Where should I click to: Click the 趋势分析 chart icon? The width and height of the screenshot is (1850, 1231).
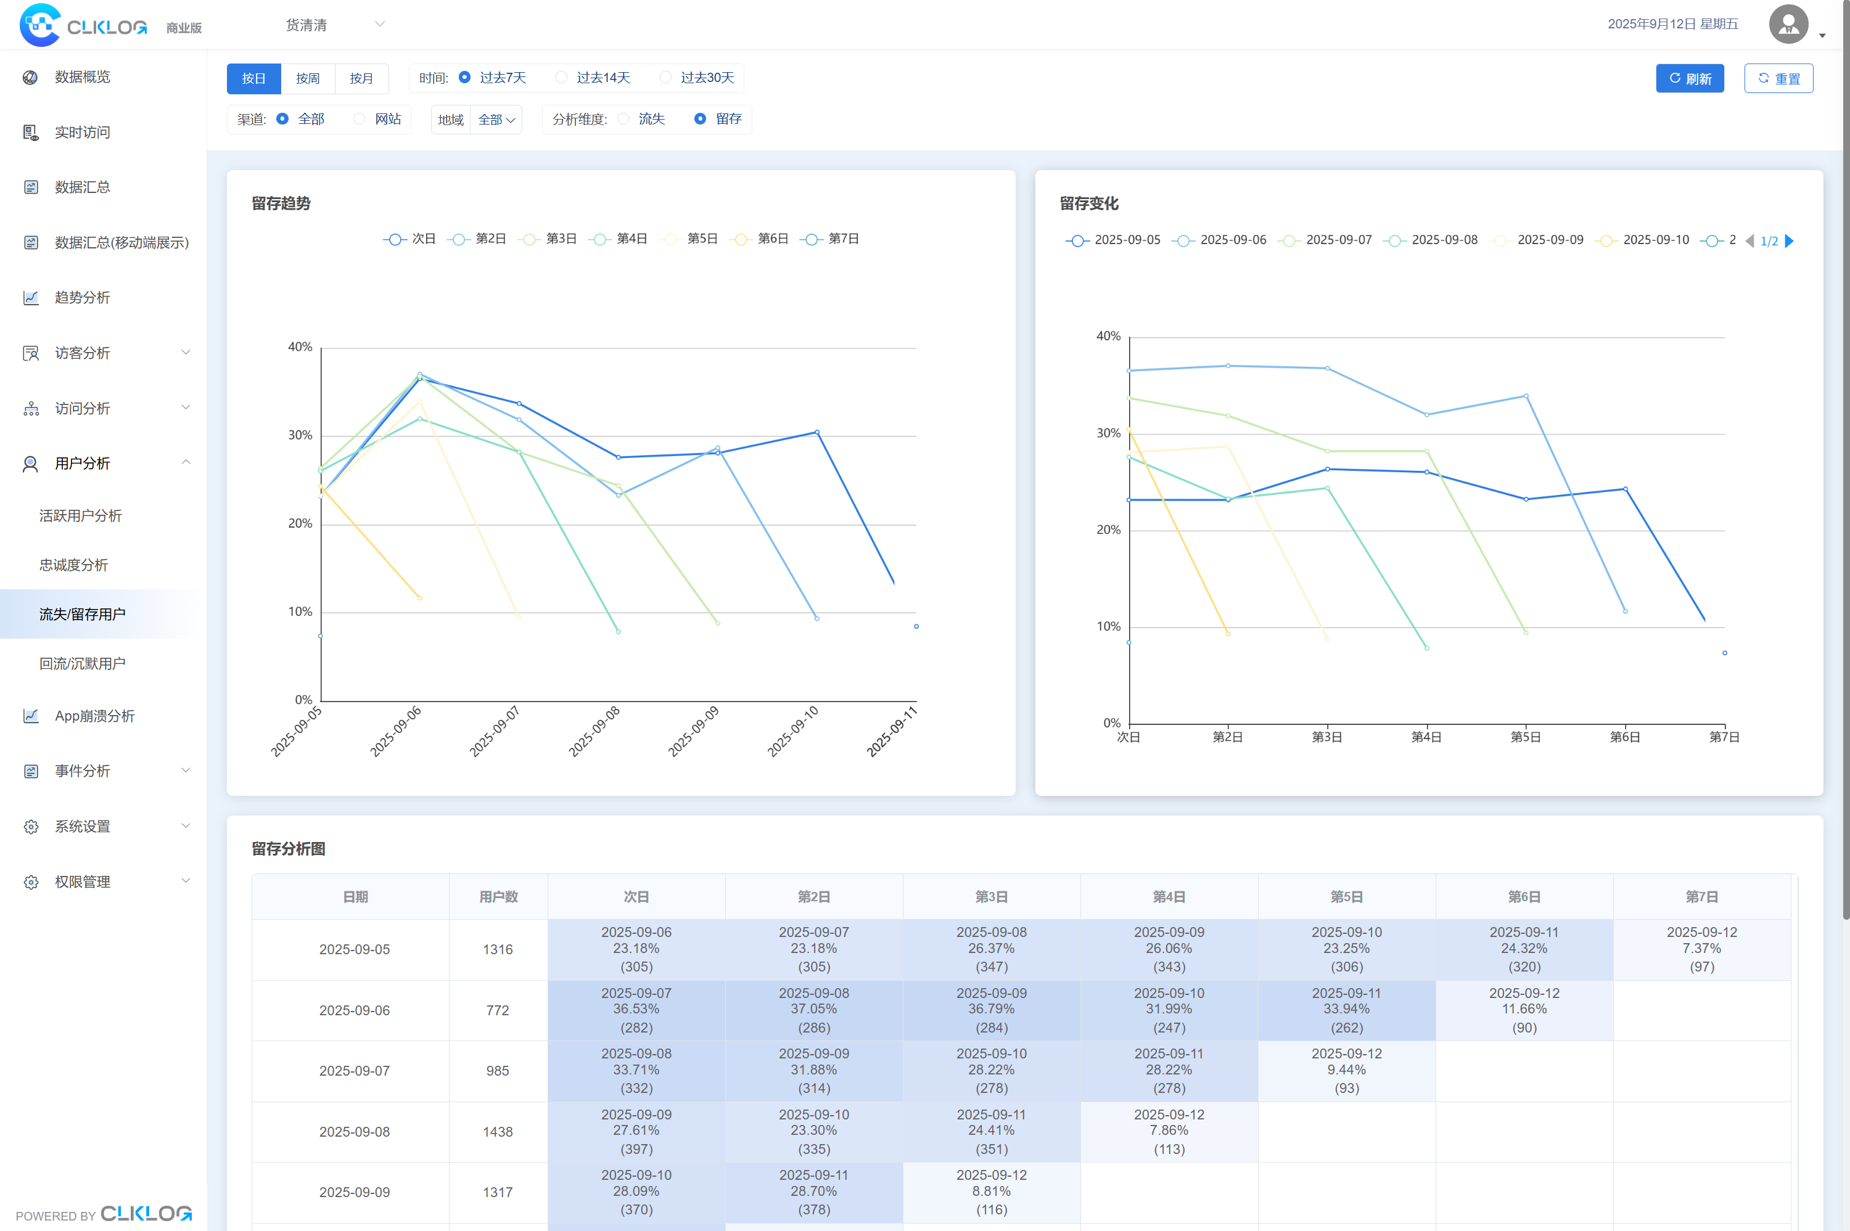(x=31, y=298)
